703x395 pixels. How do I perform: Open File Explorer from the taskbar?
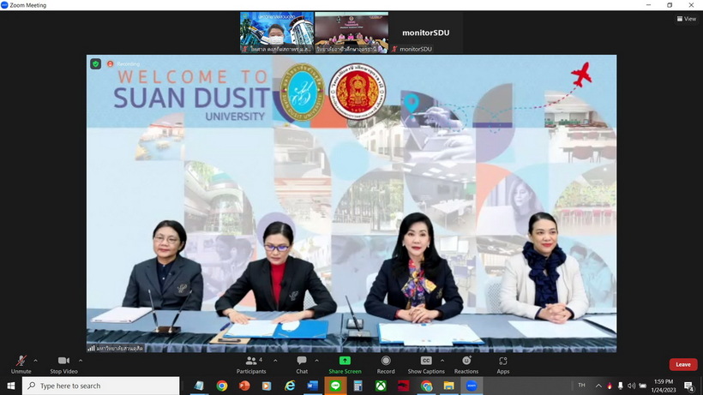[x=448, y=386]
